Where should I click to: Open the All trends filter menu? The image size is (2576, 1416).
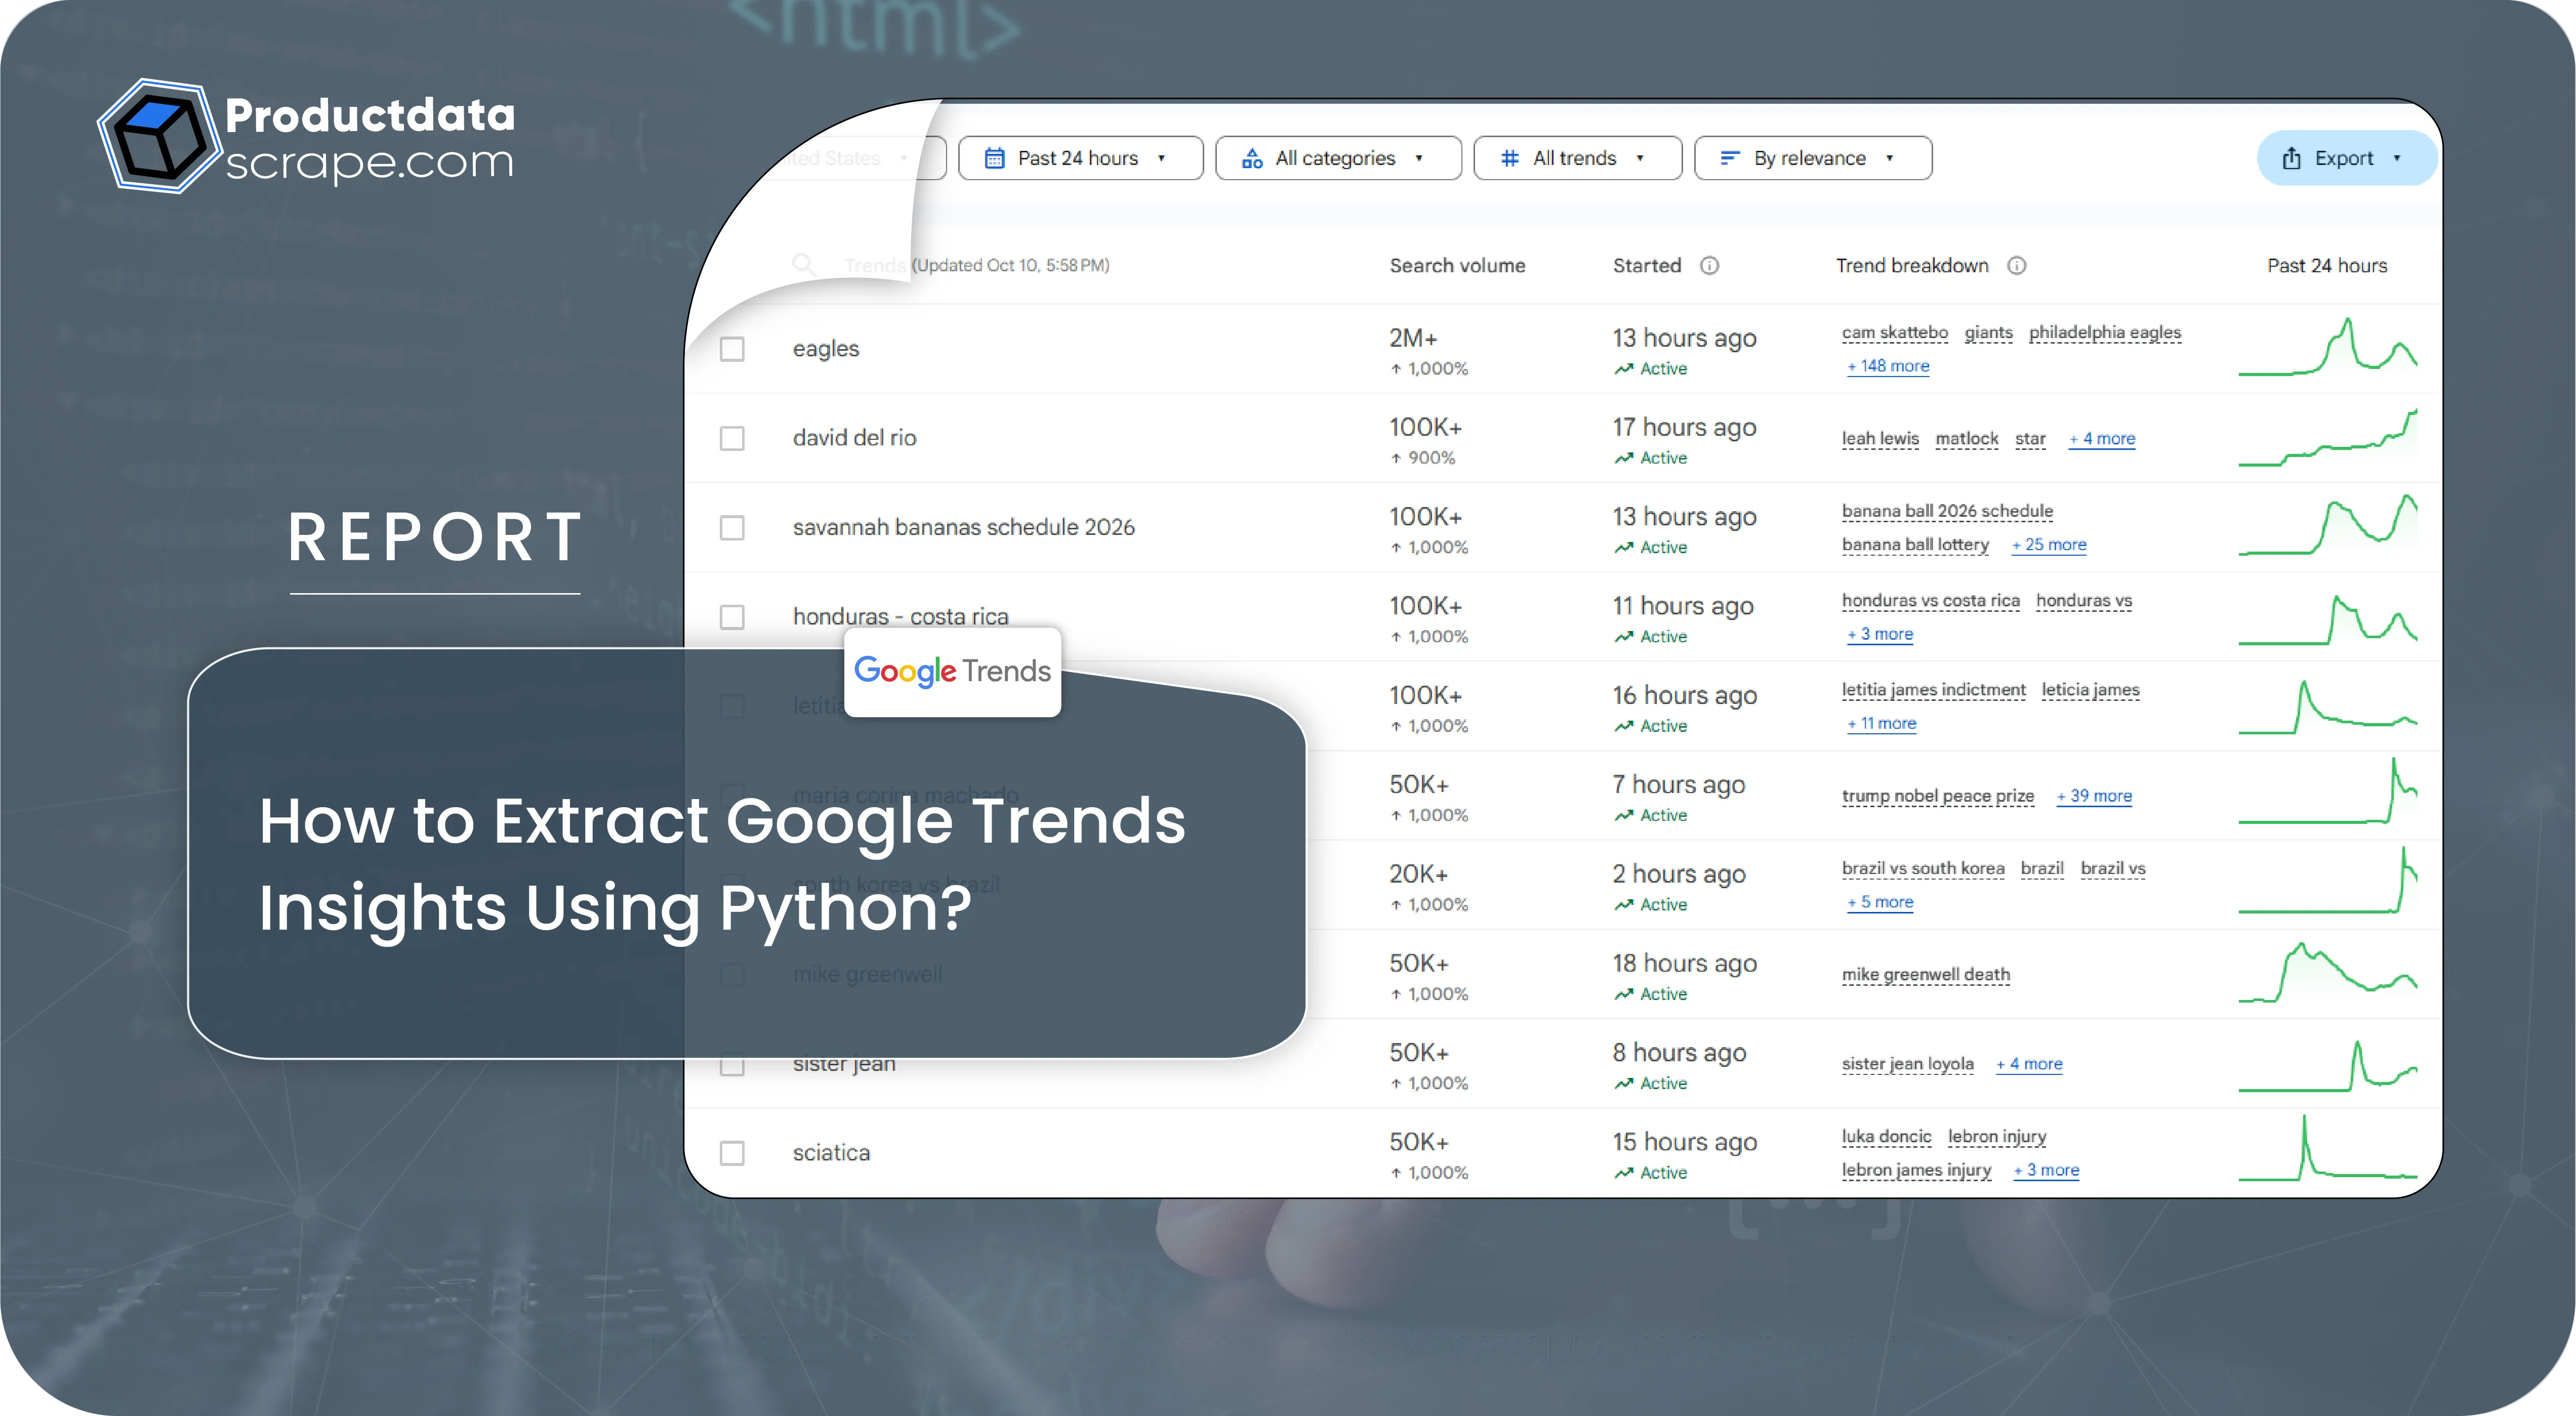[x=1576, y=157]
